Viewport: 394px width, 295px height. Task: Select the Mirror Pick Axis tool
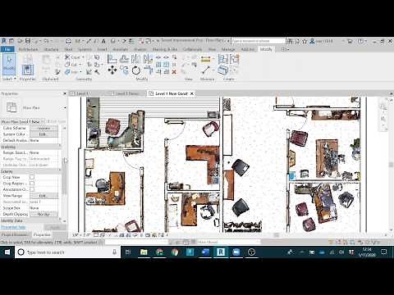[135, 59]
